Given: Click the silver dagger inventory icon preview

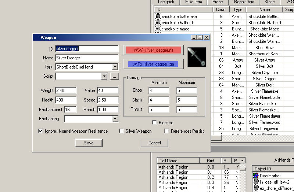Looking at the screenshot, I should [197, 57].
